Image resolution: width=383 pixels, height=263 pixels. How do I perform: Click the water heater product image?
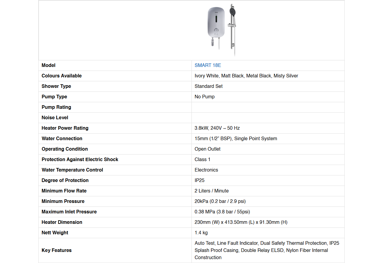click(221, 30)
